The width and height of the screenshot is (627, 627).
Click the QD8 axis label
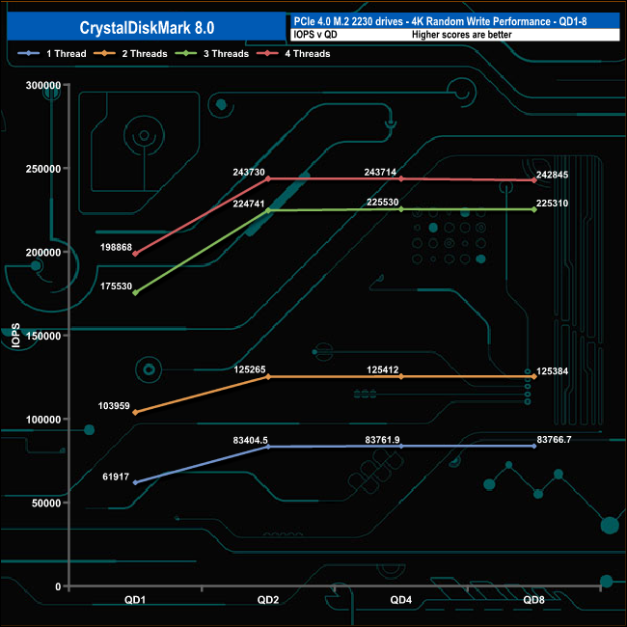pyautogui.click(x=534, y=600)
